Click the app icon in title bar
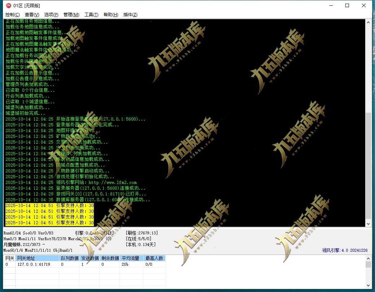This screenshot has height=292, width=375. pos(9,5)
